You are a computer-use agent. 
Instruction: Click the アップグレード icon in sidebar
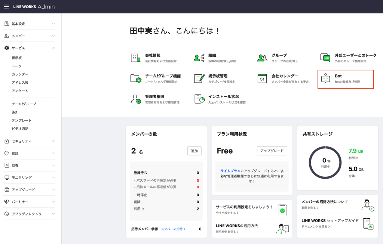tap(7, 189)
